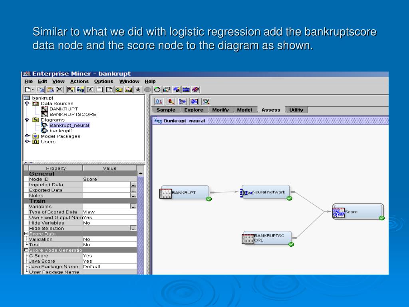Click the Java Package Name value Default

(109, 267)
